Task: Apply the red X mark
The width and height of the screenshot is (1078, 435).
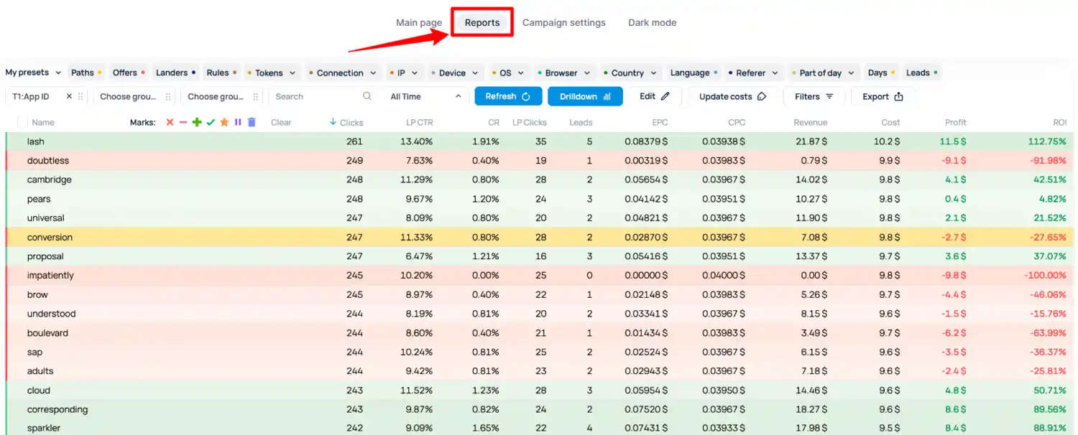Action: point(170,123)
